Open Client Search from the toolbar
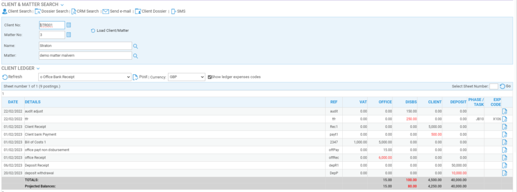The width and height of the screenshot is (517, 192). pos(17,11)
